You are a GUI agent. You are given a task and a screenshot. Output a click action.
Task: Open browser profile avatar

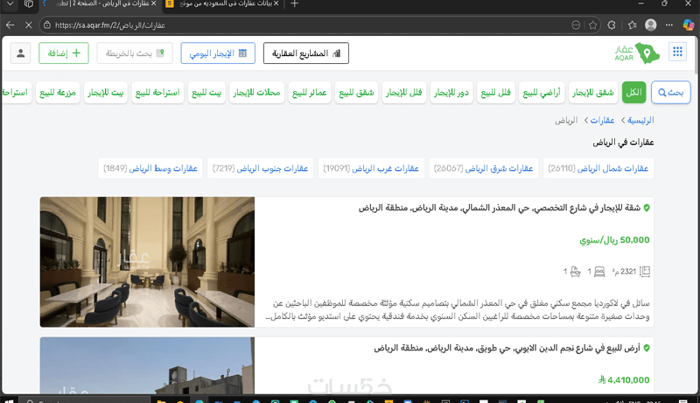coord(650,25)
